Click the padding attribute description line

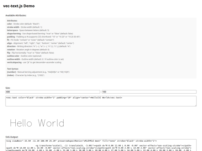(43, 37)
